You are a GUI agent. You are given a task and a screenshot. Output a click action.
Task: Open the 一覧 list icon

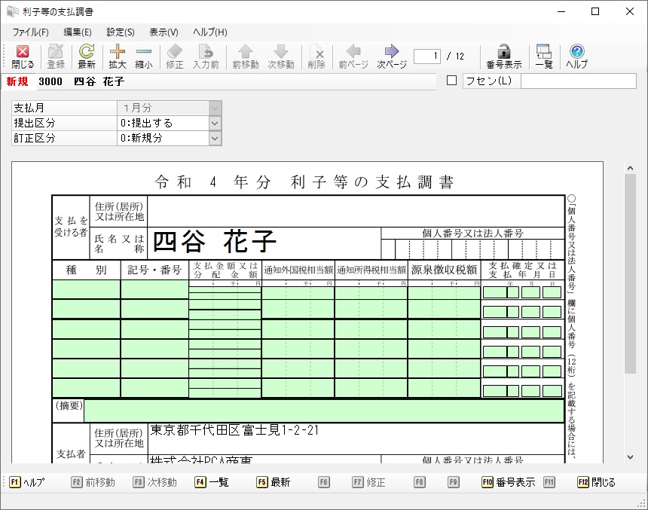(x=543, y=56)
